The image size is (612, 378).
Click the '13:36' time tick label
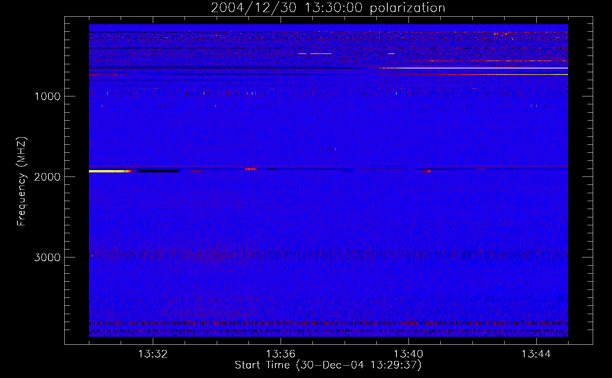(281, 354)
